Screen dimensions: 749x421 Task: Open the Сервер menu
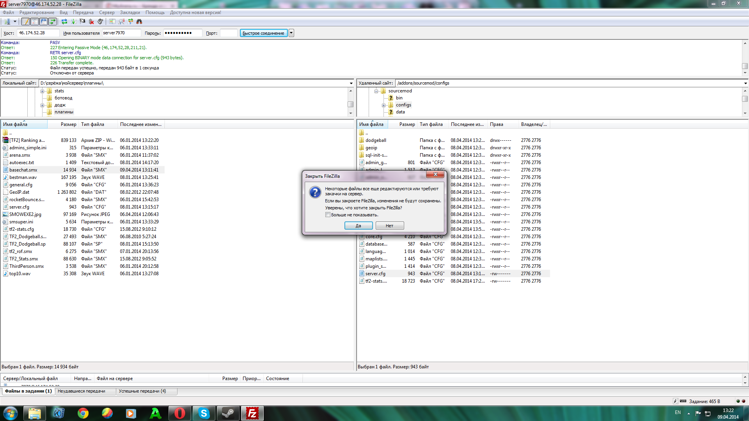[x=106, y=12]
